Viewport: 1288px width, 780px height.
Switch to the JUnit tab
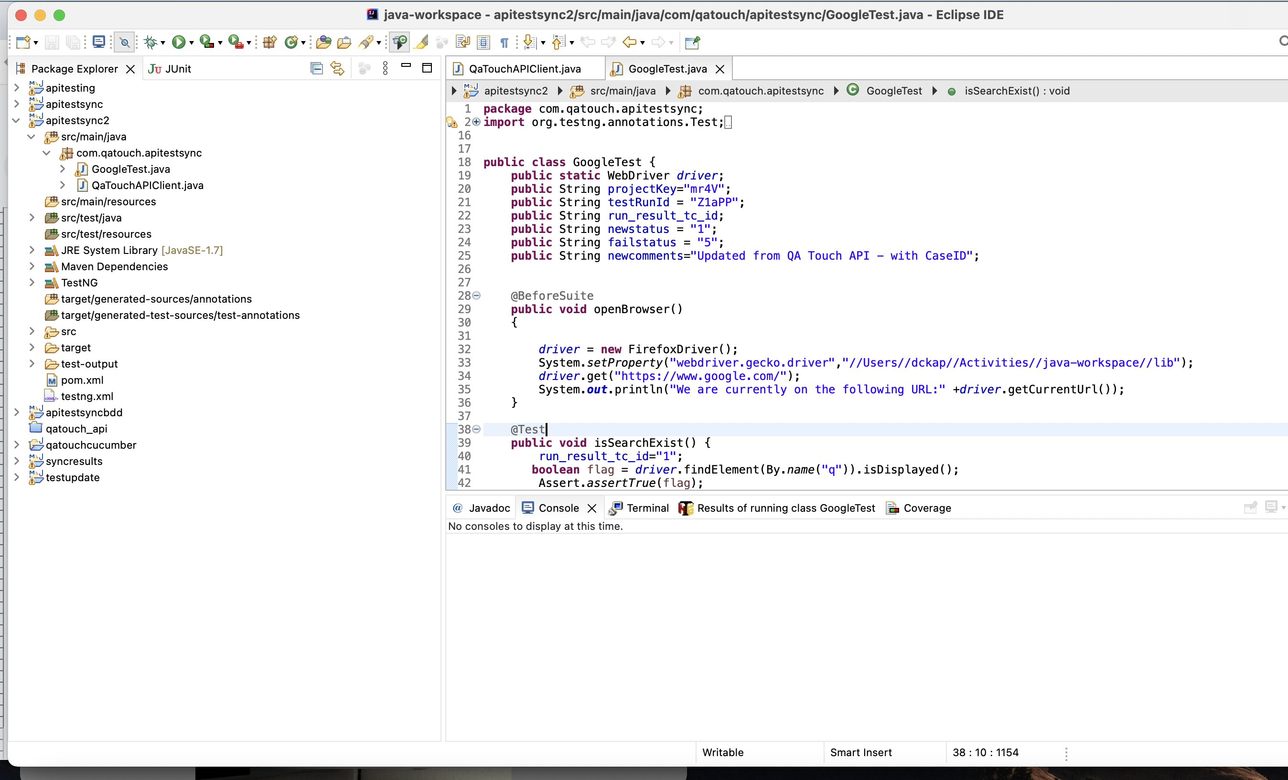tap(170, 69)
